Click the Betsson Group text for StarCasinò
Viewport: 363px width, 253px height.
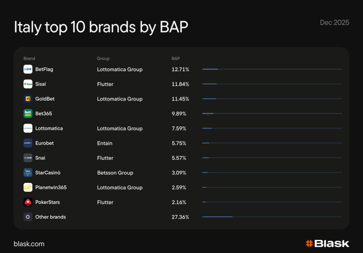[115, 173]
